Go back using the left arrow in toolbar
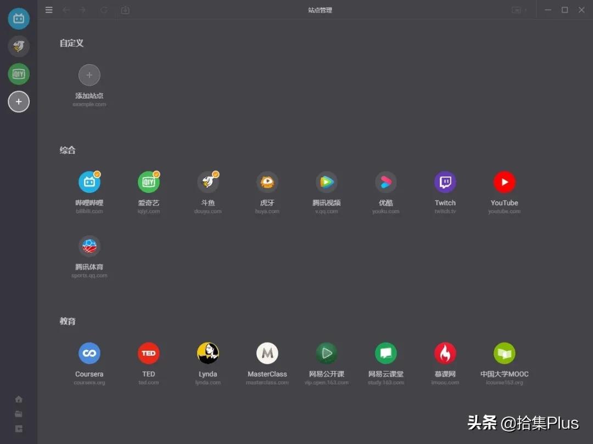 (x=66, y=10)
